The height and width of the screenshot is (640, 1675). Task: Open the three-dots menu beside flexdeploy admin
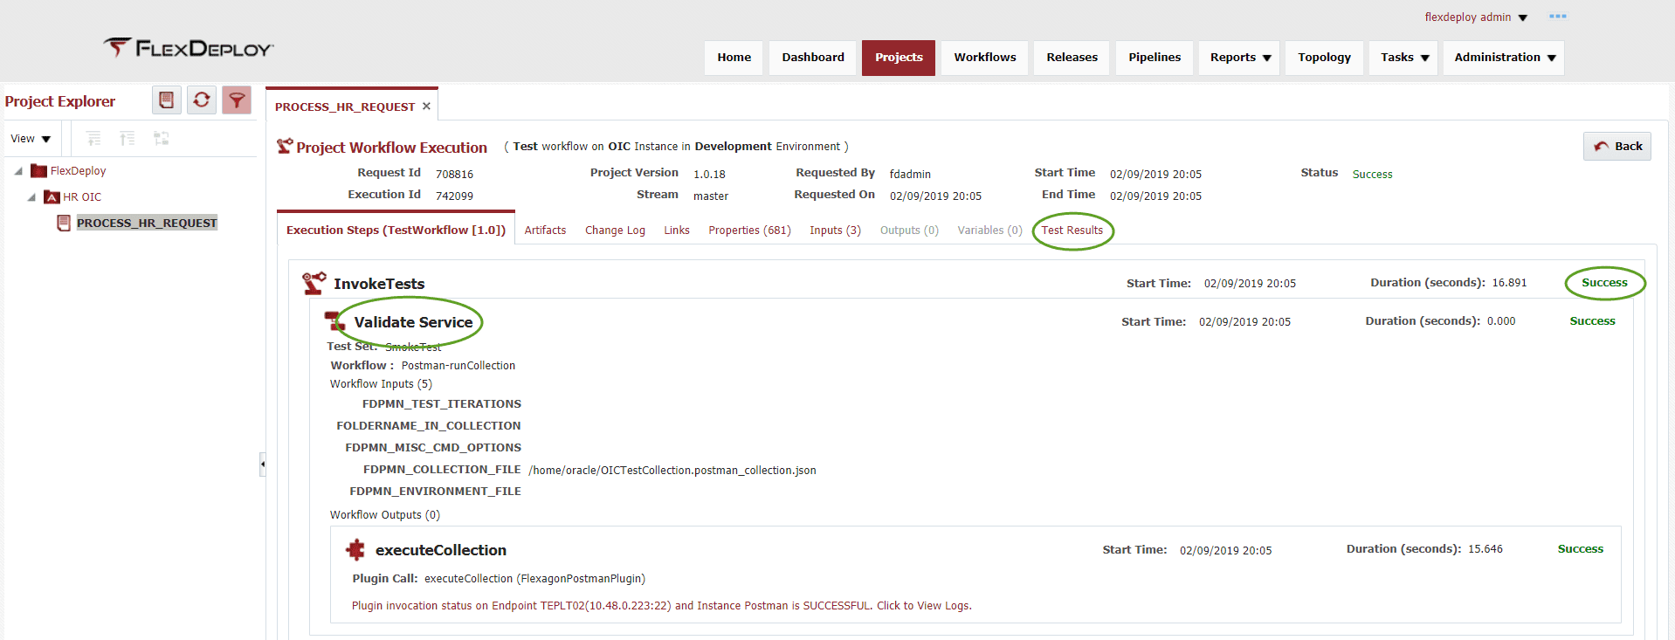(1557, 17)
